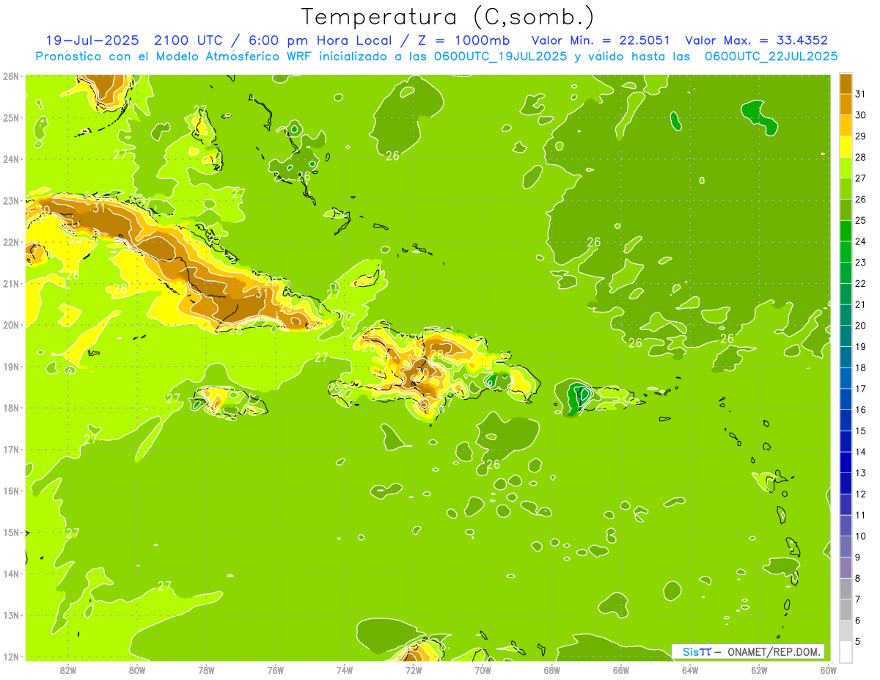880x680 pixels.
Task: Click the 21 label on the color scale
Action: [x=860, y=304]
